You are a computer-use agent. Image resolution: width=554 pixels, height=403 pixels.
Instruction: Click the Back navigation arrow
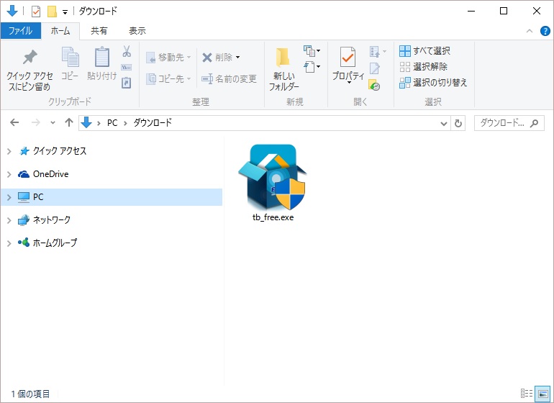point(14,122)
